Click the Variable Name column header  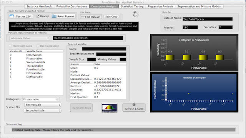coord(45,51)
